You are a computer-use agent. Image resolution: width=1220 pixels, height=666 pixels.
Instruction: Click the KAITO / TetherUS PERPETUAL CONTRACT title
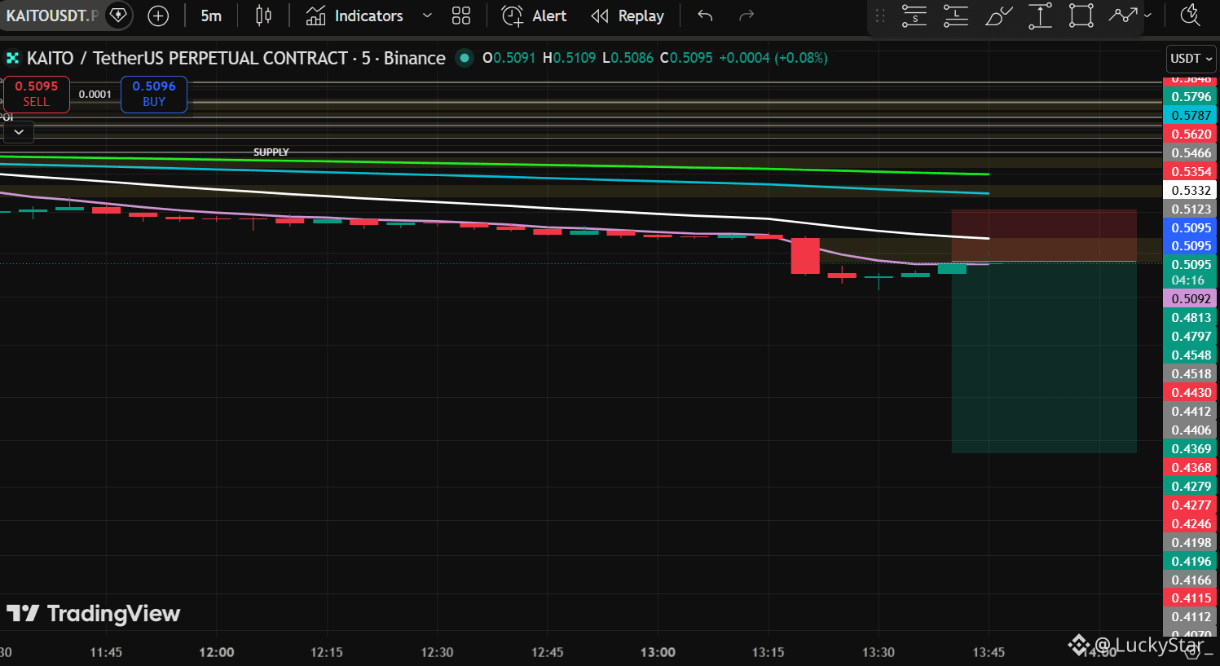(x=236, y=58)
